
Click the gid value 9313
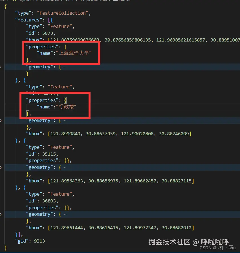39,241
